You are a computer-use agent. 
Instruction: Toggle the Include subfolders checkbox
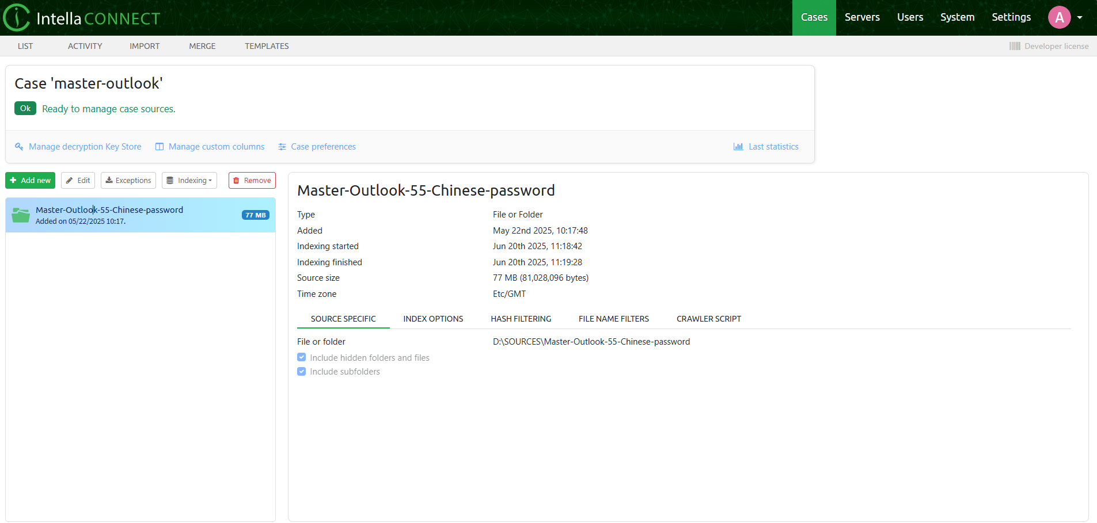pos(302,372)
